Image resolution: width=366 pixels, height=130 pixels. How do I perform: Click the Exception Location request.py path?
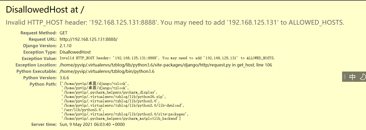166,65
